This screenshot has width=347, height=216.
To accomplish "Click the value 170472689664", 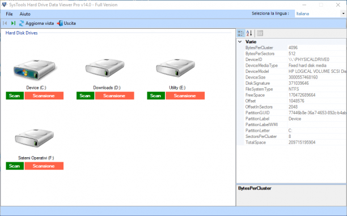I will click(302, 95).
